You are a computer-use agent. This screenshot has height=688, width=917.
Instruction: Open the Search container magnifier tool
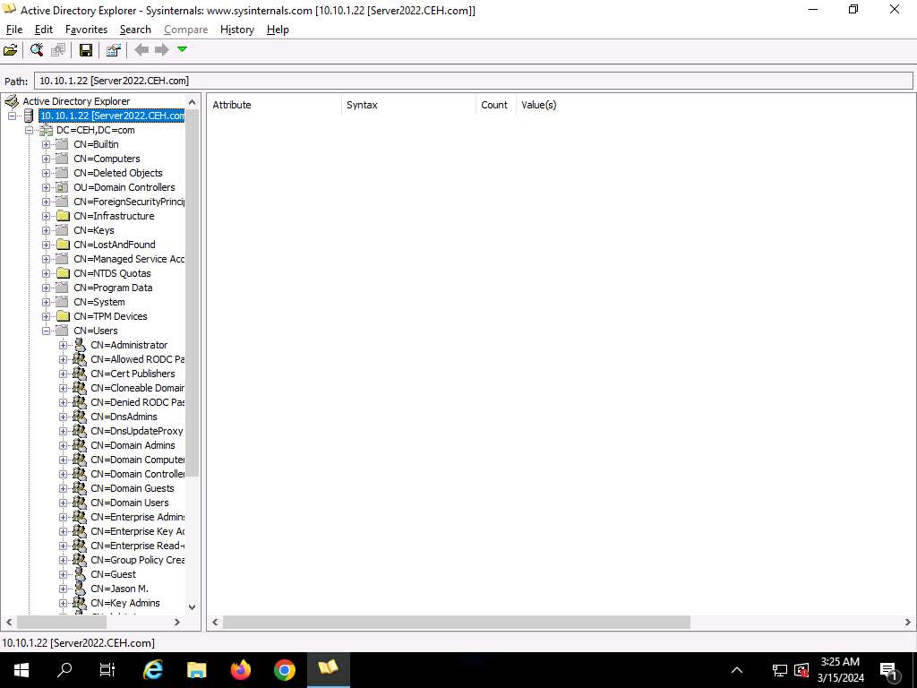tap(37, 50)
